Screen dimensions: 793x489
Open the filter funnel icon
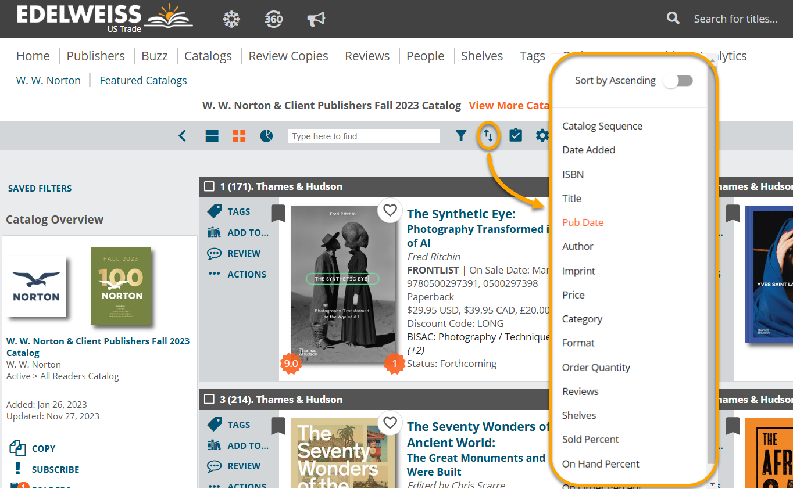pyautogui.click(x=461, y=136)
